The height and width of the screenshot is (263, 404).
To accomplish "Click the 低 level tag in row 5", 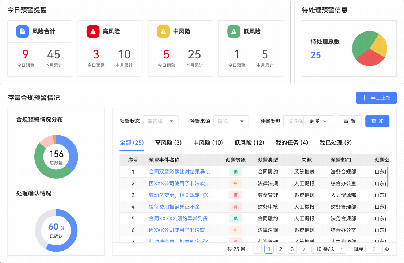I will point(236,218).
